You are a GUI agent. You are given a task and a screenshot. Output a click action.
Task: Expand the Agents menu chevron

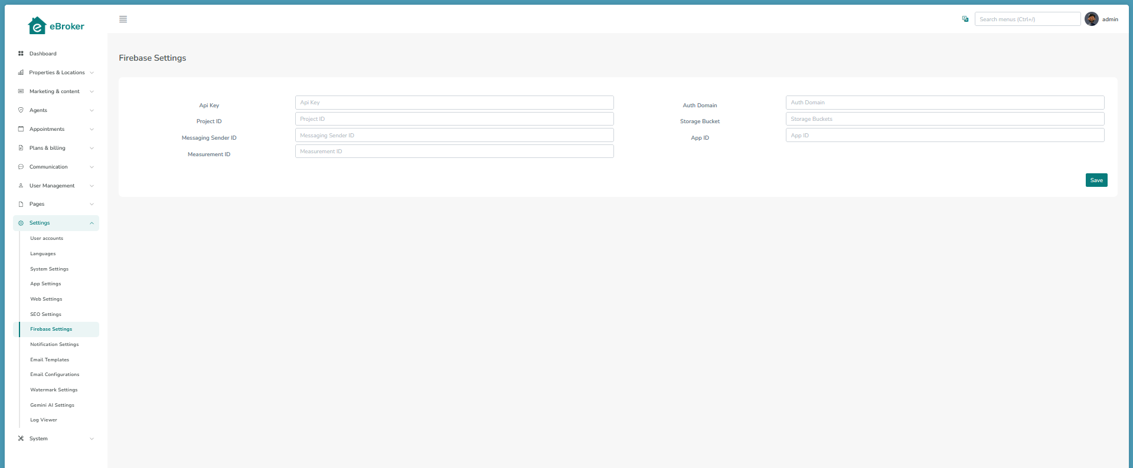[x=92, y=110]
